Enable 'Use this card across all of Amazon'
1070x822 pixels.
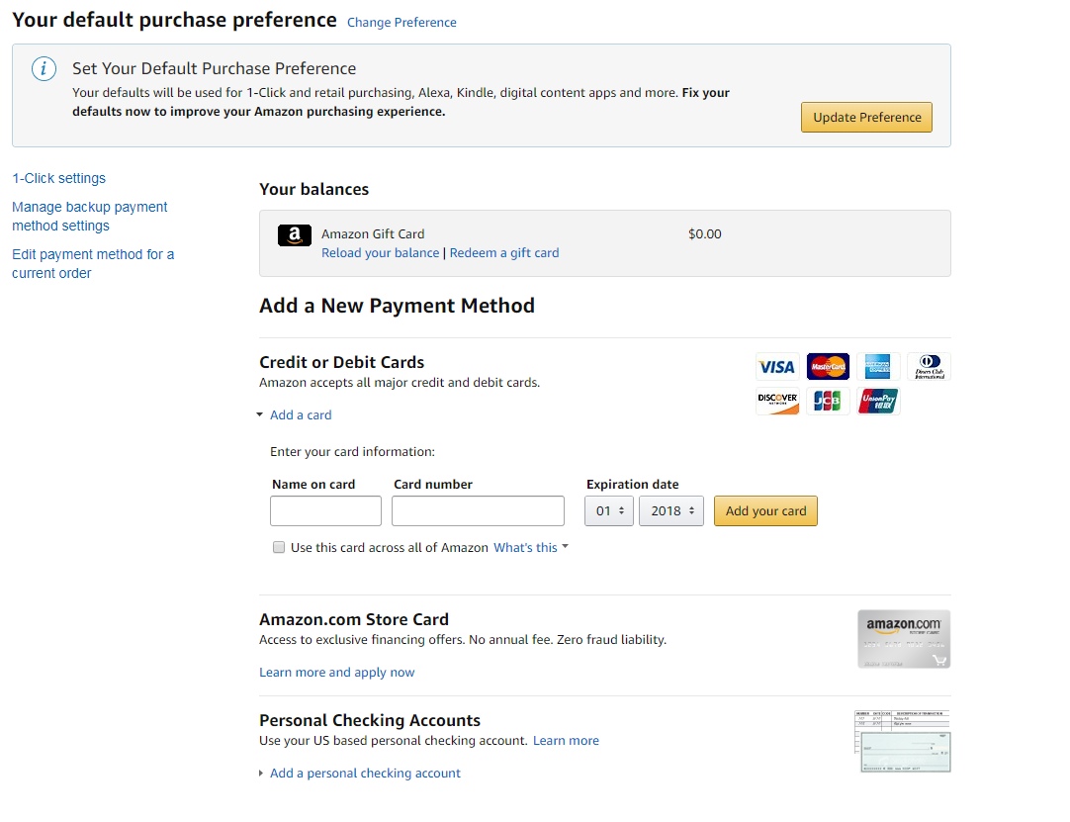pos(279,547)
